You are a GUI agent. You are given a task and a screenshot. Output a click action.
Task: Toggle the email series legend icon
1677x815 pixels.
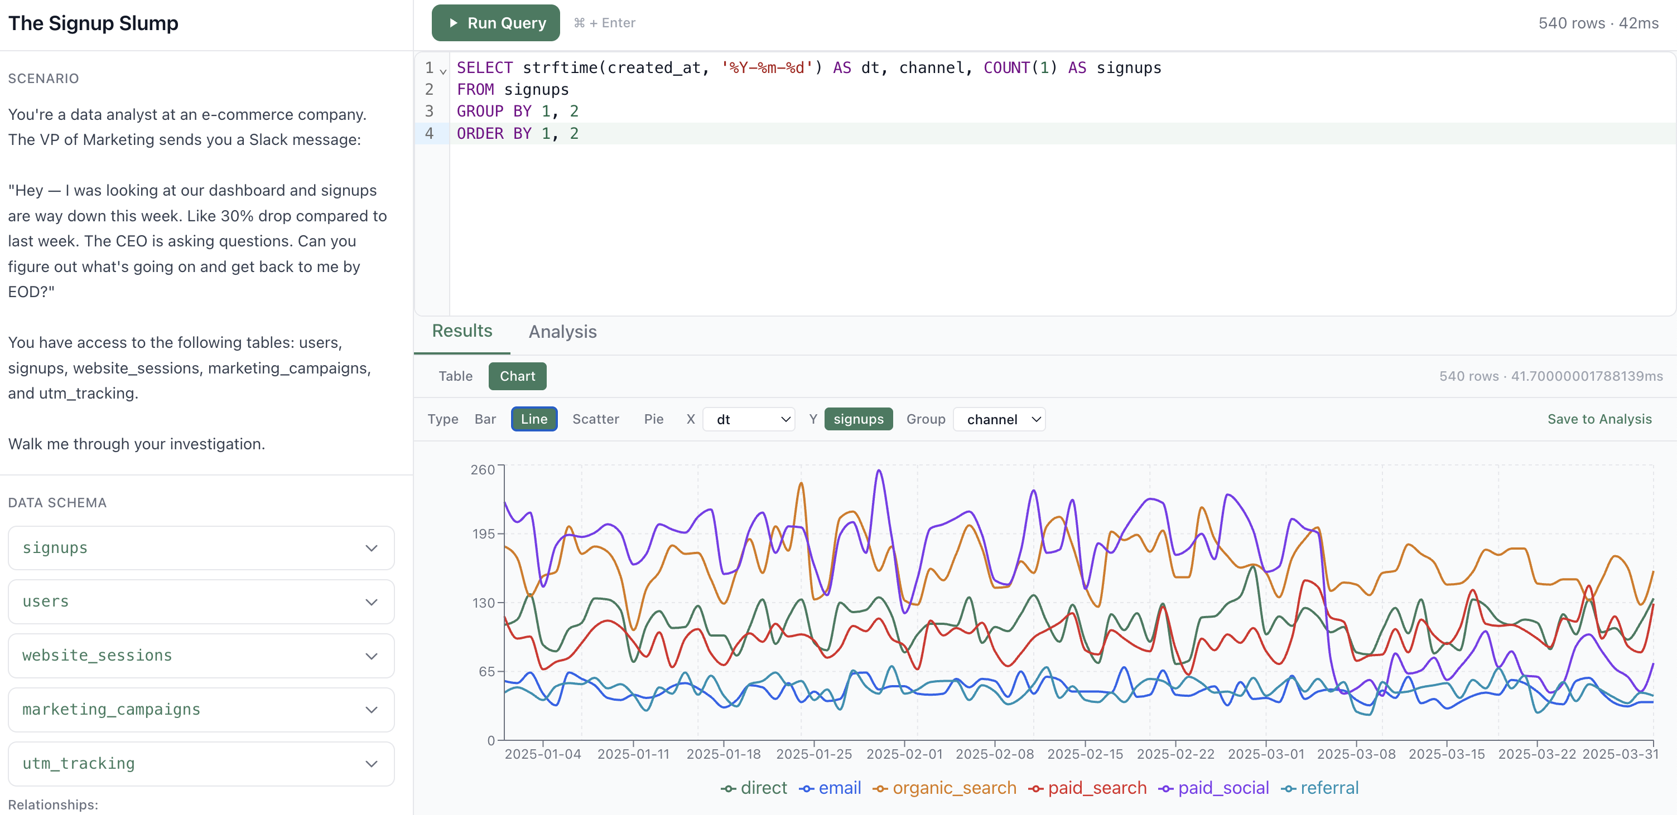(x=806, y=788)
